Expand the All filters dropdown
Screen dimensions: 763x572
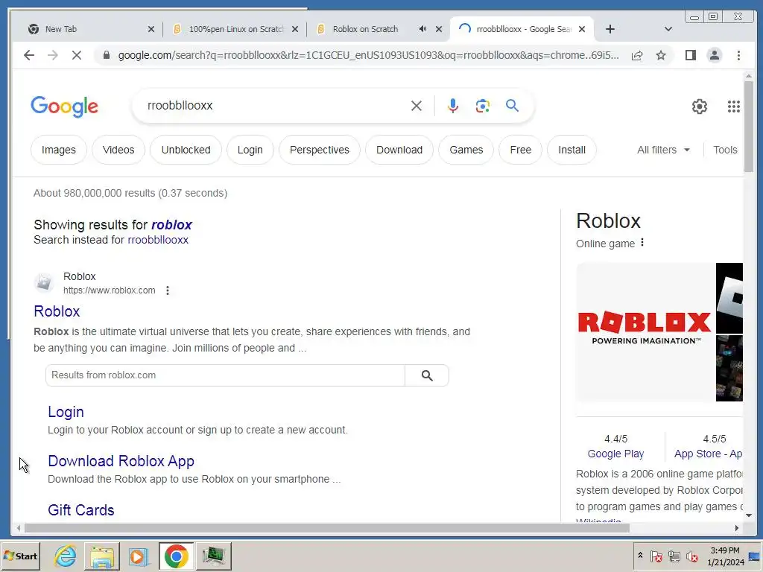pos(663,150)
